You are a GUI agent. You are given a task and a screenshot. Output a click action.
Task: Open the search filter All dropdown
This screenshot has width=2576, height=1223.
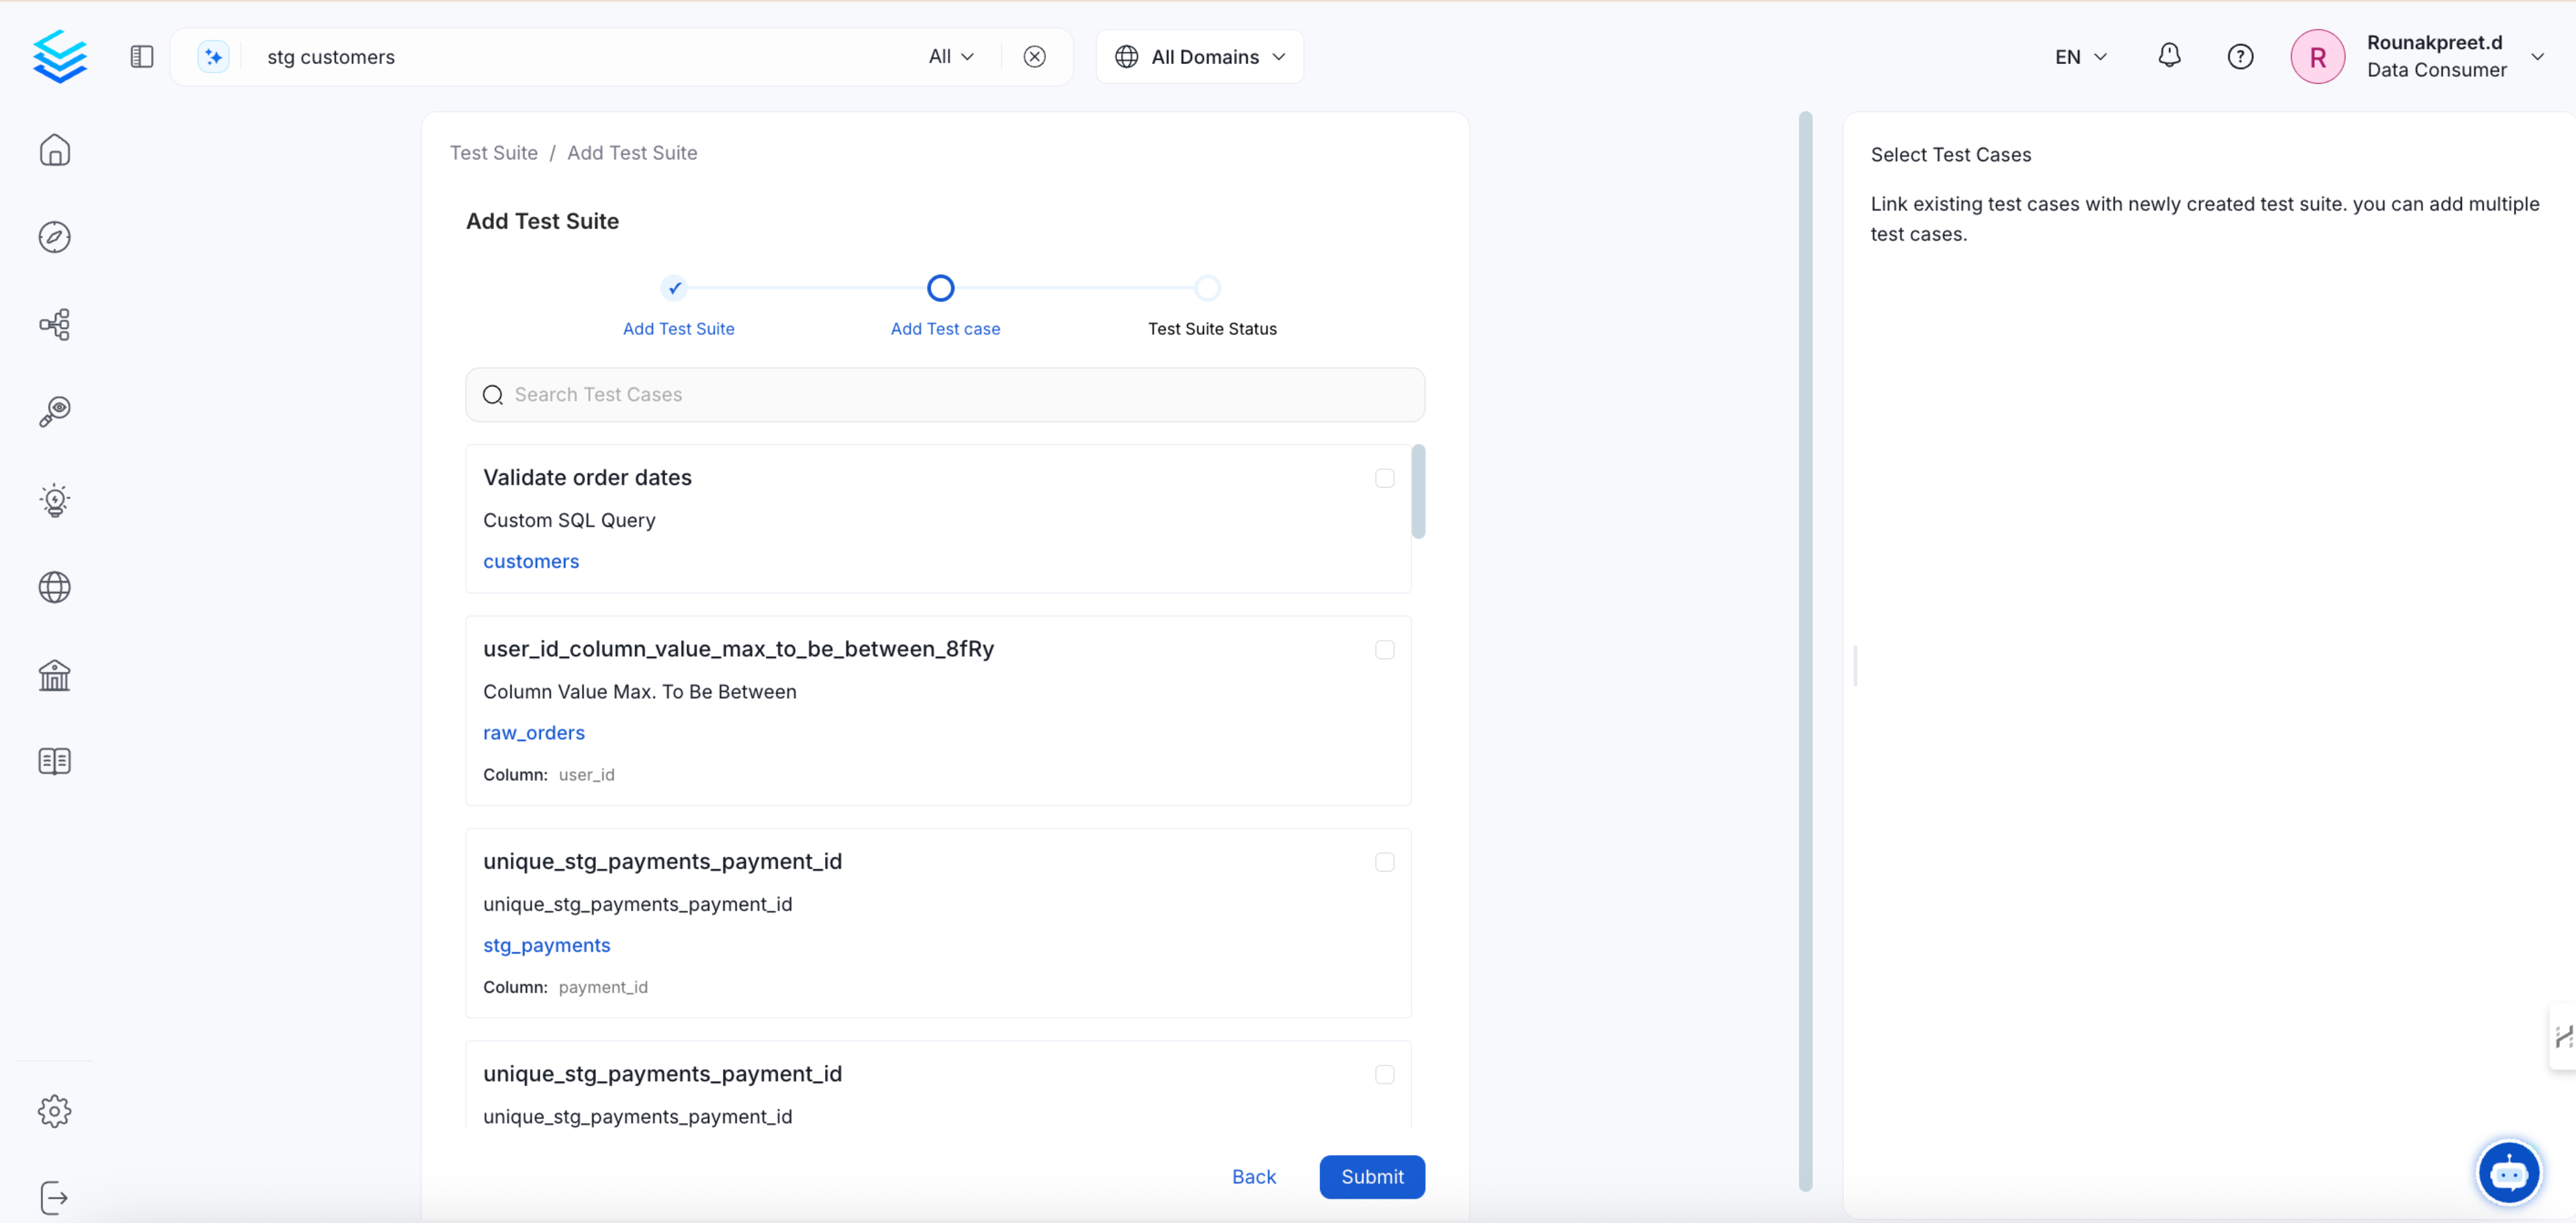(x=950, y=56)
